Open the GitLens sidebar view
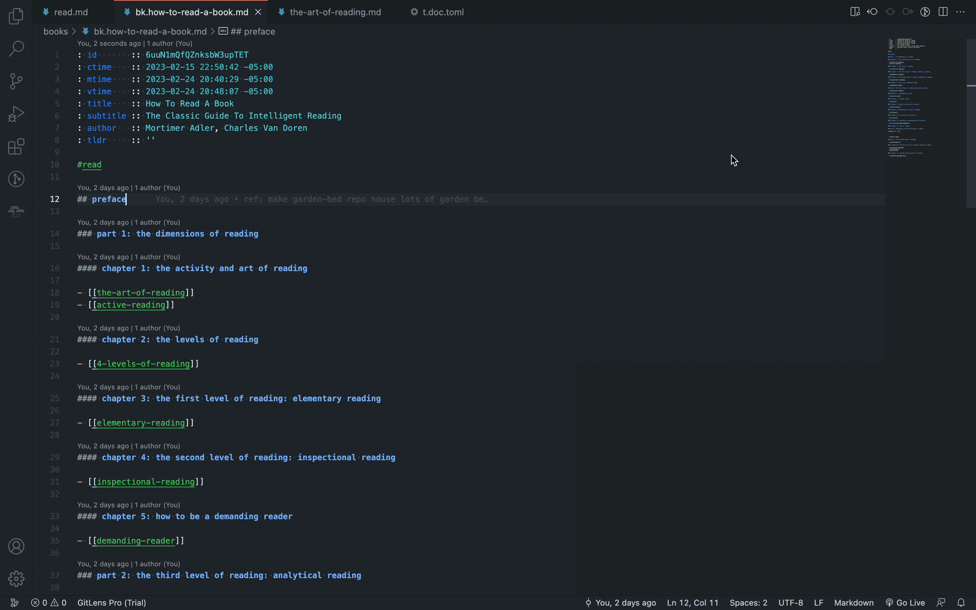Viewport: 976px width, 610px height. 16,179
